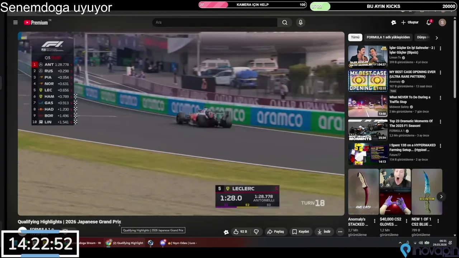Image resolution: width=459 pixels, height=258 pixels.
Task: Open the notifications bell
Action: (429, 22)
